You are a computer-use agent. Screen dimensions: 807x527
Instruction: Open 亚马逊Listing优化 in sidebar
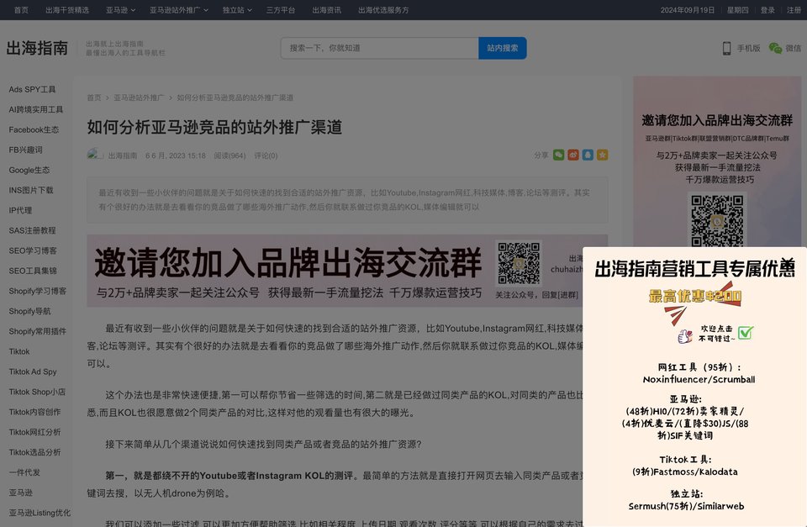click(x=40, y=513)
